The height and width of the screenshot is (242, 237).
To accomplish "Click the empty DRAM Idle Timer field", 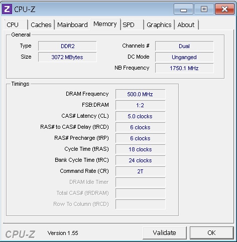I will pyautogui.click(x=140, y=182).
